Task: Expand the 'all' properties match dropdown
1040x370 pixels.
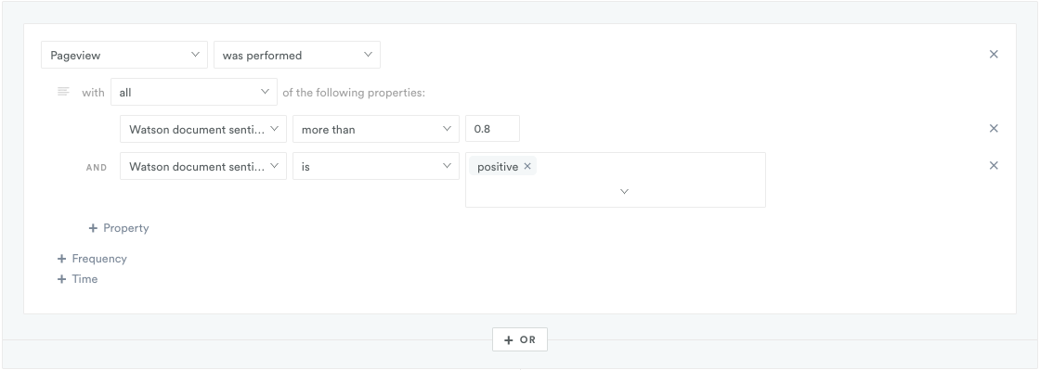Action: (194, 92)
